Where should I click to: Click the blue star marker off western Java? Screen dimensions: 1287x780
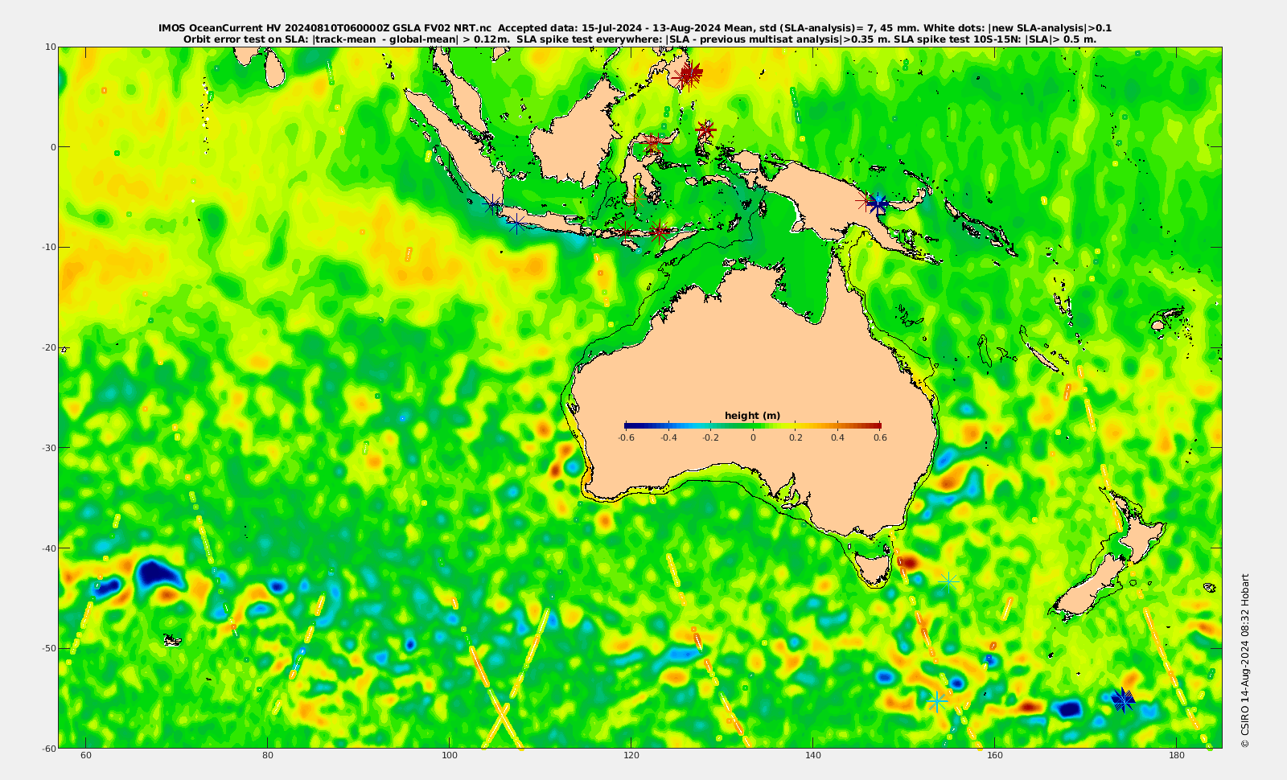pos(516,223)
